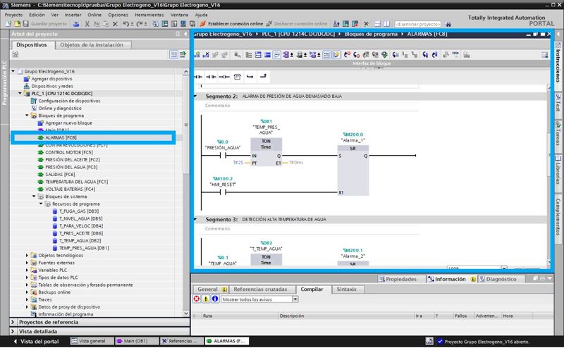Open the Propiedades inspector tab
564x348 pixels.
[398, 279]
